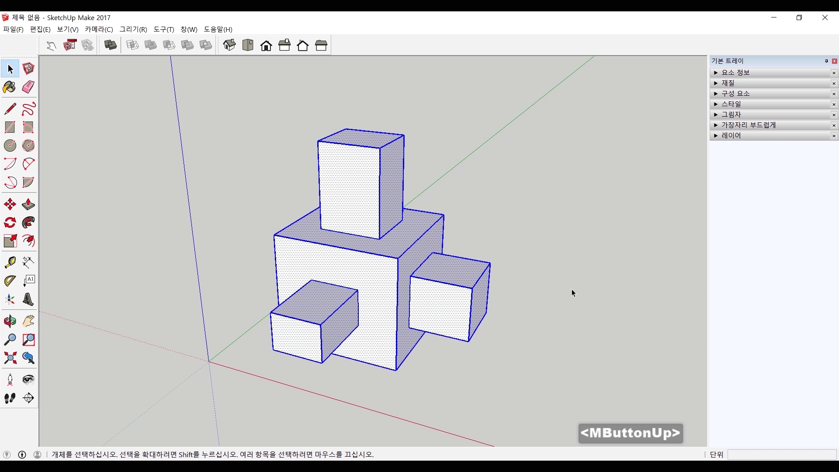
Task: Click the 단위 measurements input box
Action: click(x=781, y=455)
